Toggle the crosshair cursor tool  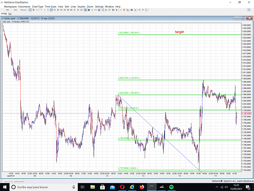tap(85, 10)
